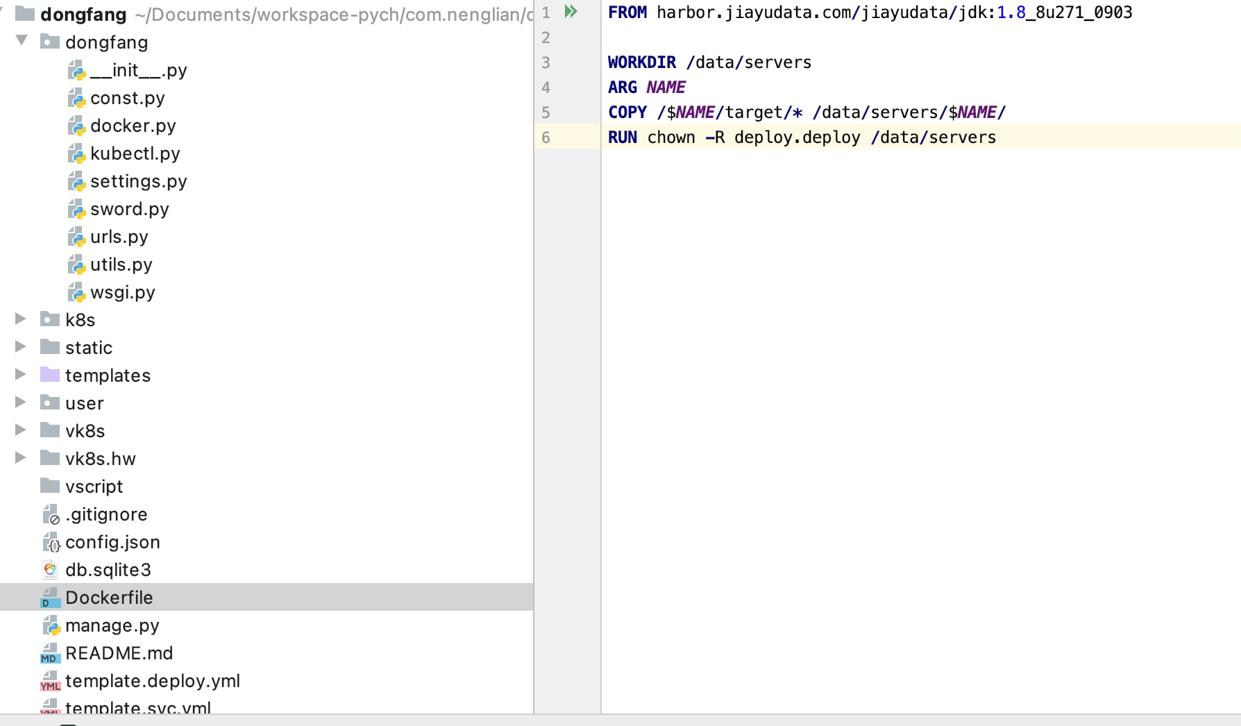The height and width of the screenshot is (726, 1241).
Task: Click the manage.py Python file icon
Action: 51,625
